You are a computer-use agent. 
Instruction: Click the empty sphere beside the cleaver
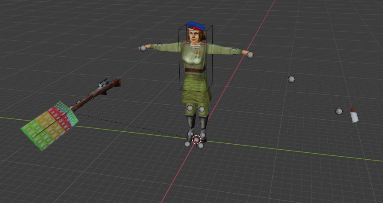339,112
